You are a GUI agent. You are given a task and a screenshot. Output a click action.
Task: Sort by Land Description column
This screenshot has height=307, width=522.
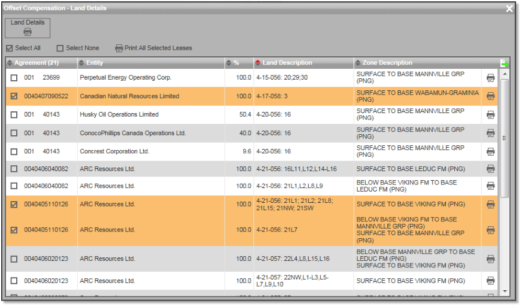click(x=304, y=63)
